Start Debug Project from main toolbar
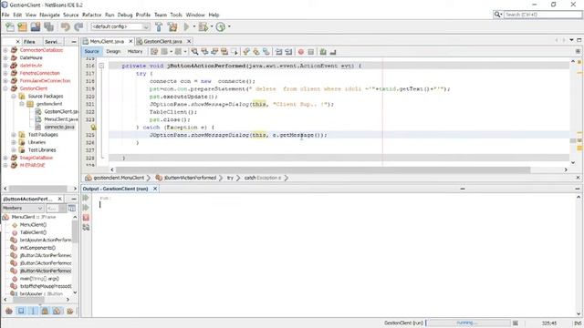 tap(203, 26)
